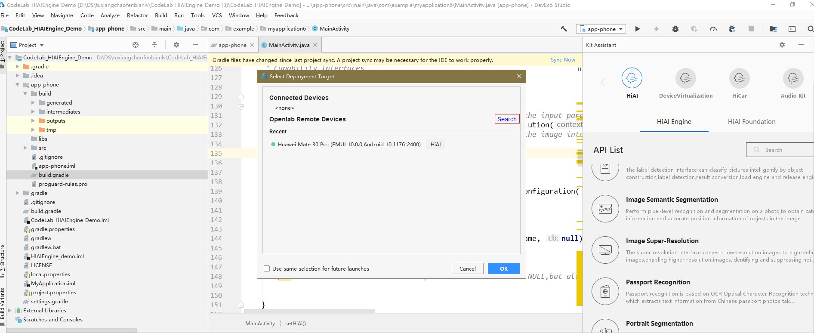Open the Build menu
The width and height of the screenshot is (814, 333).
tap(161, 15)
